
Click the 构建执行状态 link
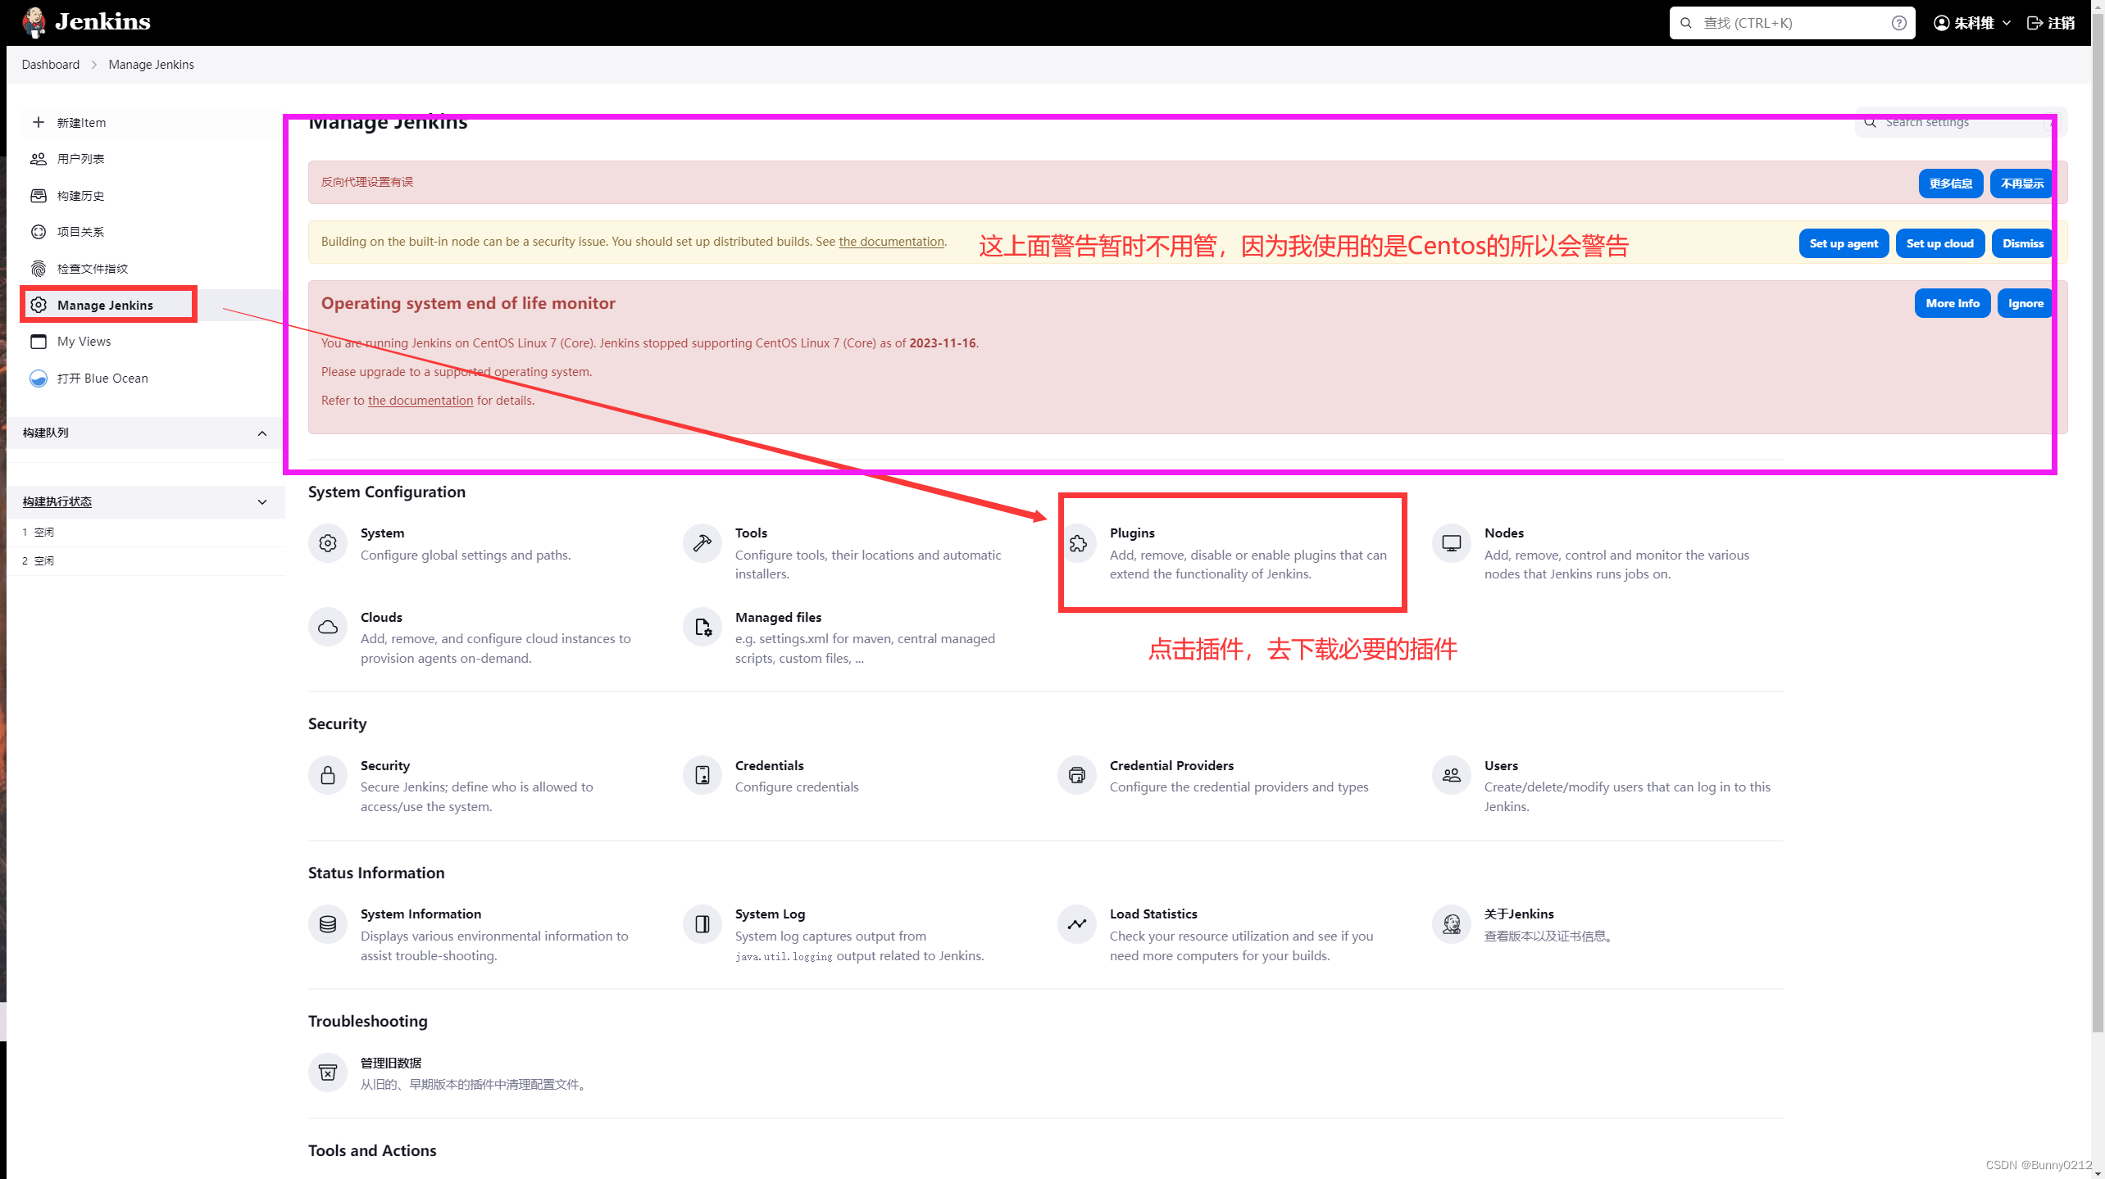tap(57, 501)
